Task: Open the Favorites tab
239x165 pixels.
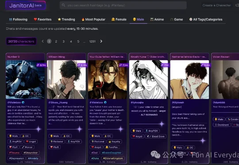Action: (42, 20)
